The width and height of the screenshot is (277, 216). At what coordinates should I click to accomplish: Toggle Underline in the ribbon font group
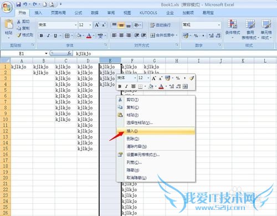(x=55, y=35)
